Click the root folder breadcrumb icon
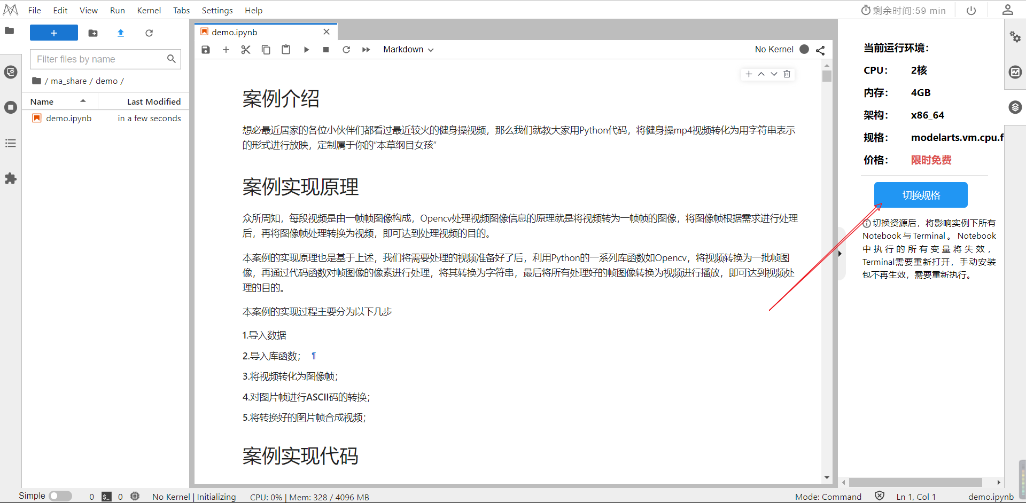This screenshot has width=1026, height=503. tap(36, 81)
